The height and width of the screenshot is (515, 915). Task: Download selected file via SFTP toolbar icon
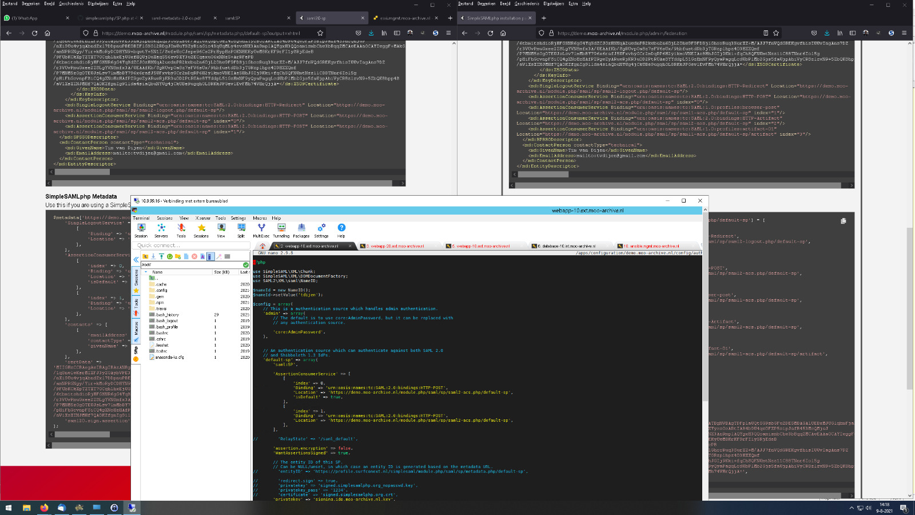click(153, 256)
